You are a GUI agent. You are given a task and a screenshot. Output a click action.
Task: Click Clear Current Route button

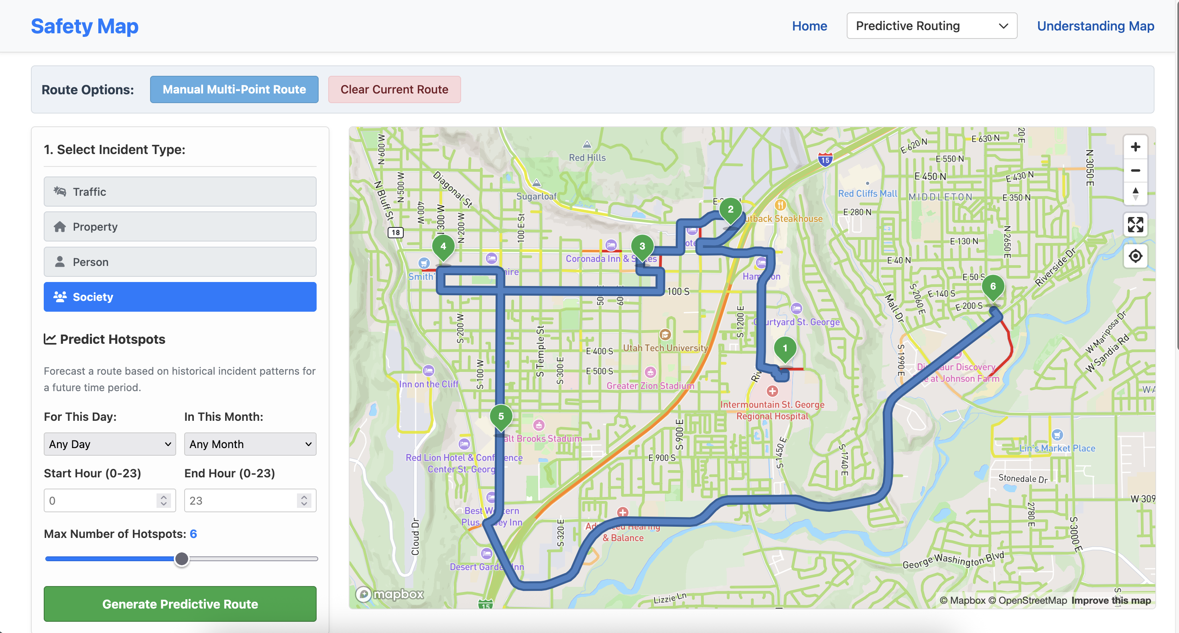(x=394, y=89)
